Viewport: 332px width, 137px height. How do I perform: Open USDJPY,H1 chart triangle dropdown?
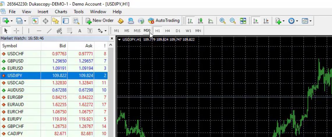(119, 39)
